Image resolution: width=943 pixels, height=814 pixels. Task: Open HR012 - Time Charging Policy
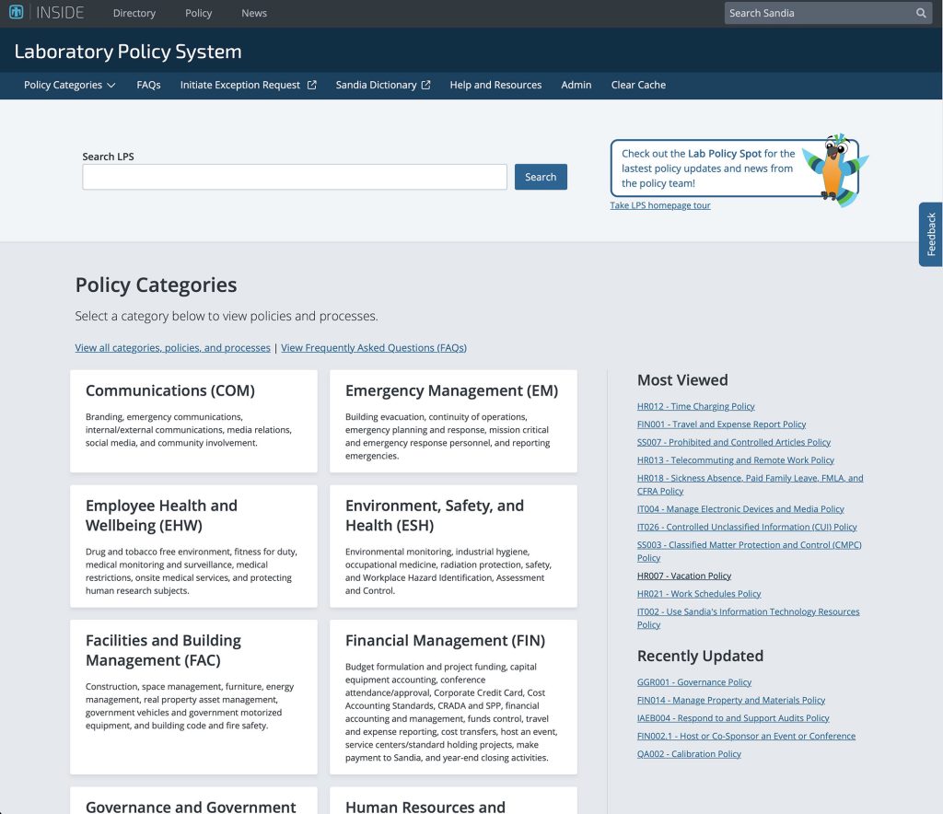click(695, 406)
